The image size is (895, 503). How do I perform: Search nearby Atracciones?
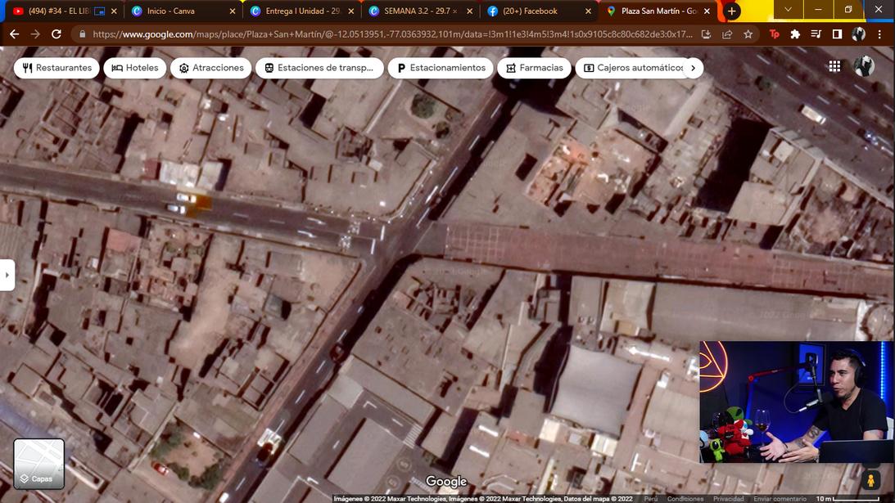point(210,68)
